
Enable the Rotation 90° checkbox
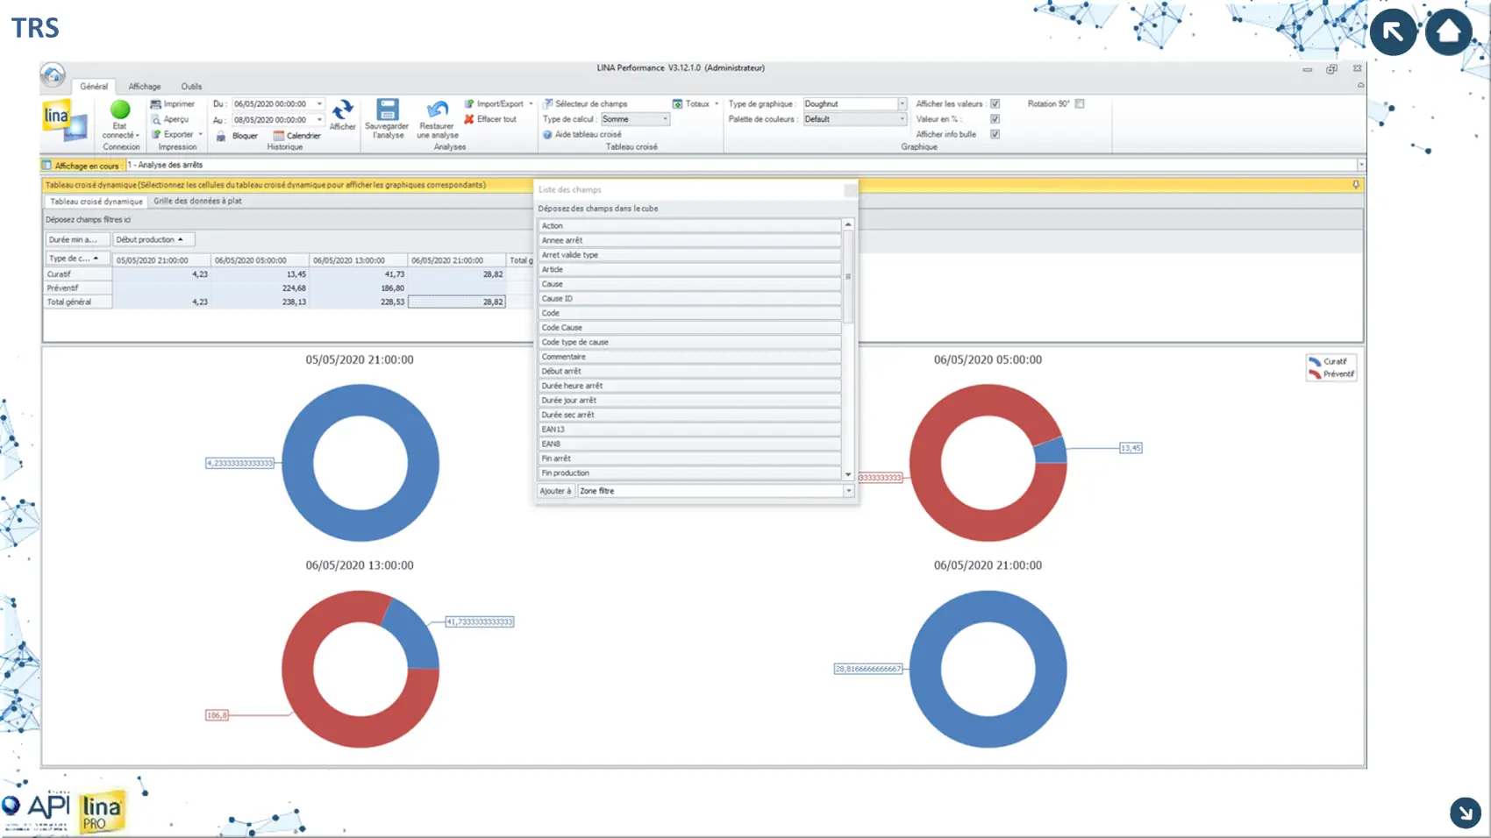(x=1080, y=104)
